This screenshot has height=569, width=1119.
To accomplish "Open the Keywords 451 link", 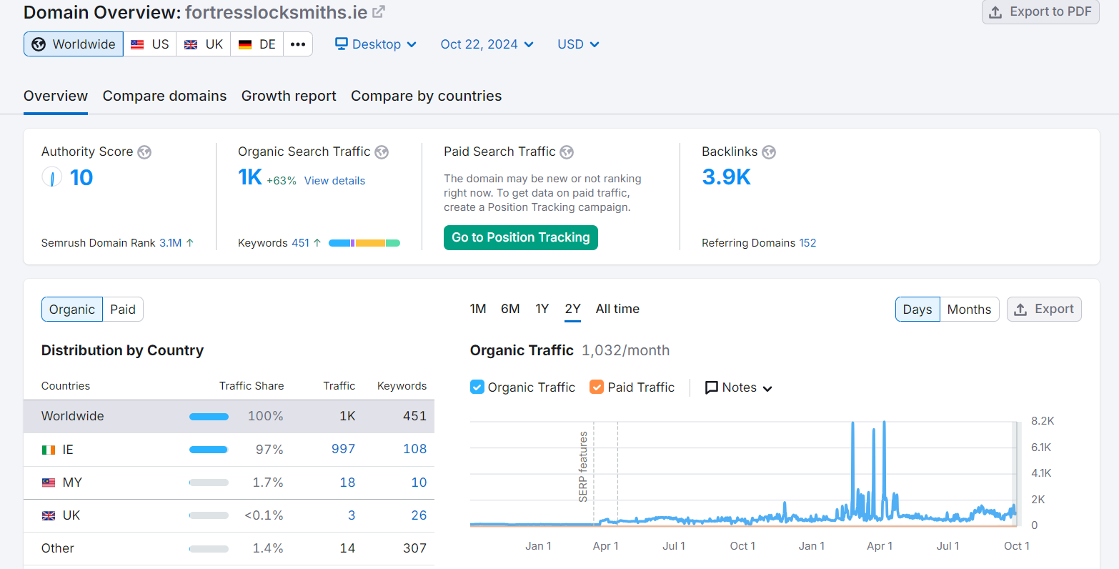I will 301,243.
